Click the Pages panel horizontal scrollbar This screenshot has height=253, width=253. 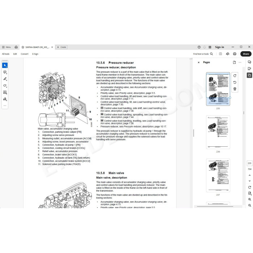[x=215, y=206]
